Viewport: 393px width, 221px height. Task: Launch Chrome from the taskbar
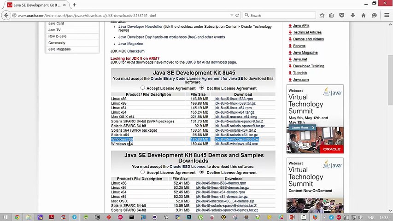(x=17, y=217)
